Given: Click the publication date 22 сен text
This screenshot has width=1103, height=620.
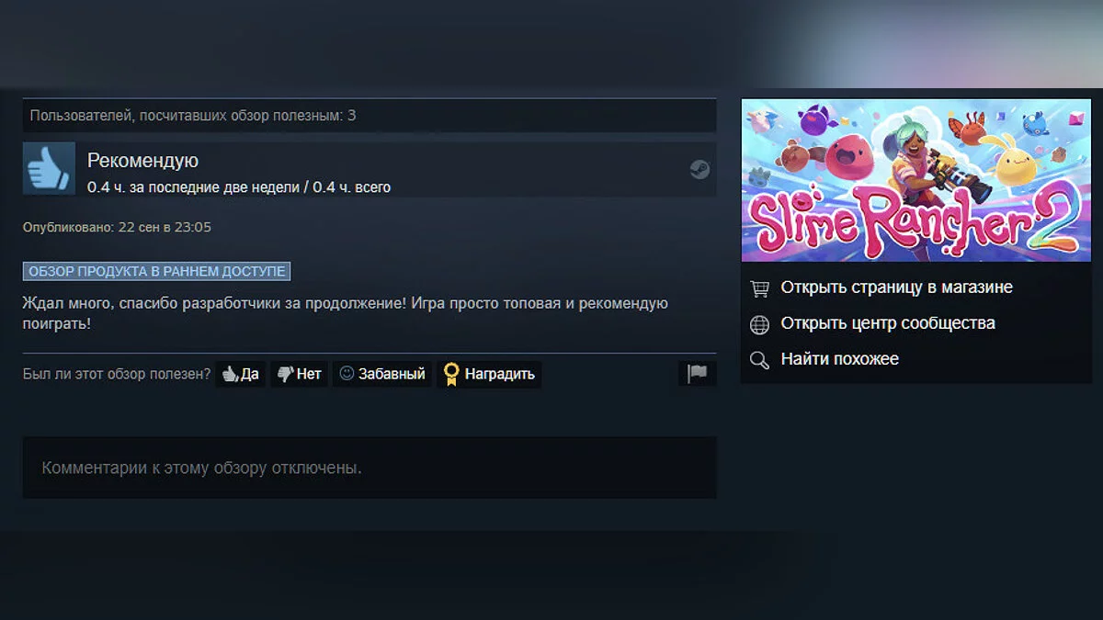Looking at the screenshot, I should click(140, 227).
